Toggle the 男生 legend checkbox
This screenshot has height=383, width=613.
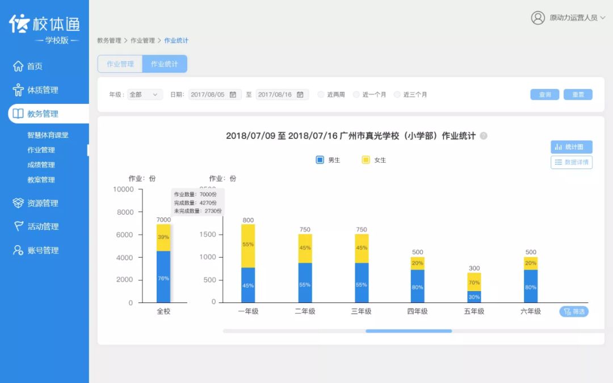coord(320,159)
